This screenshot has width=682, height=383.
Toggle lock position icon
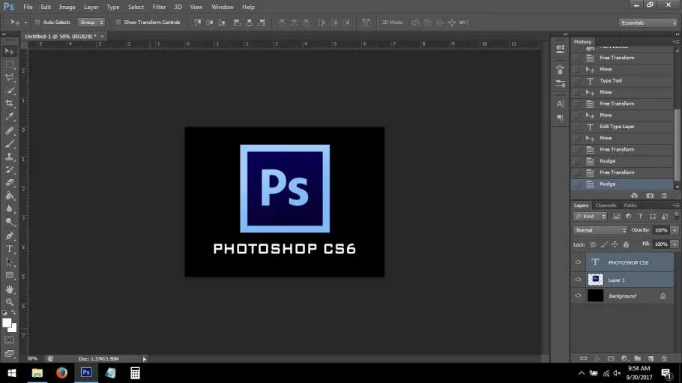click(615, 244)
